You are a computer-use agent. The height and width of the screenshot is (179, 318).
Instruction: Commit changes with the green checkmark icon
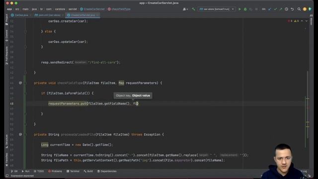[x=275, y=9]
